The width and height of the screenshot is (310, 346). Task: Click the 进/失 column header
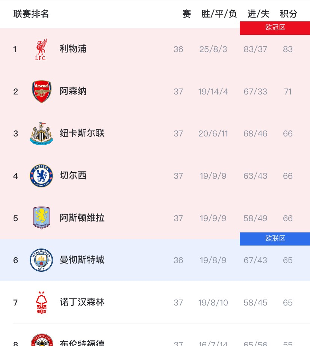click(x=259, y=14)
